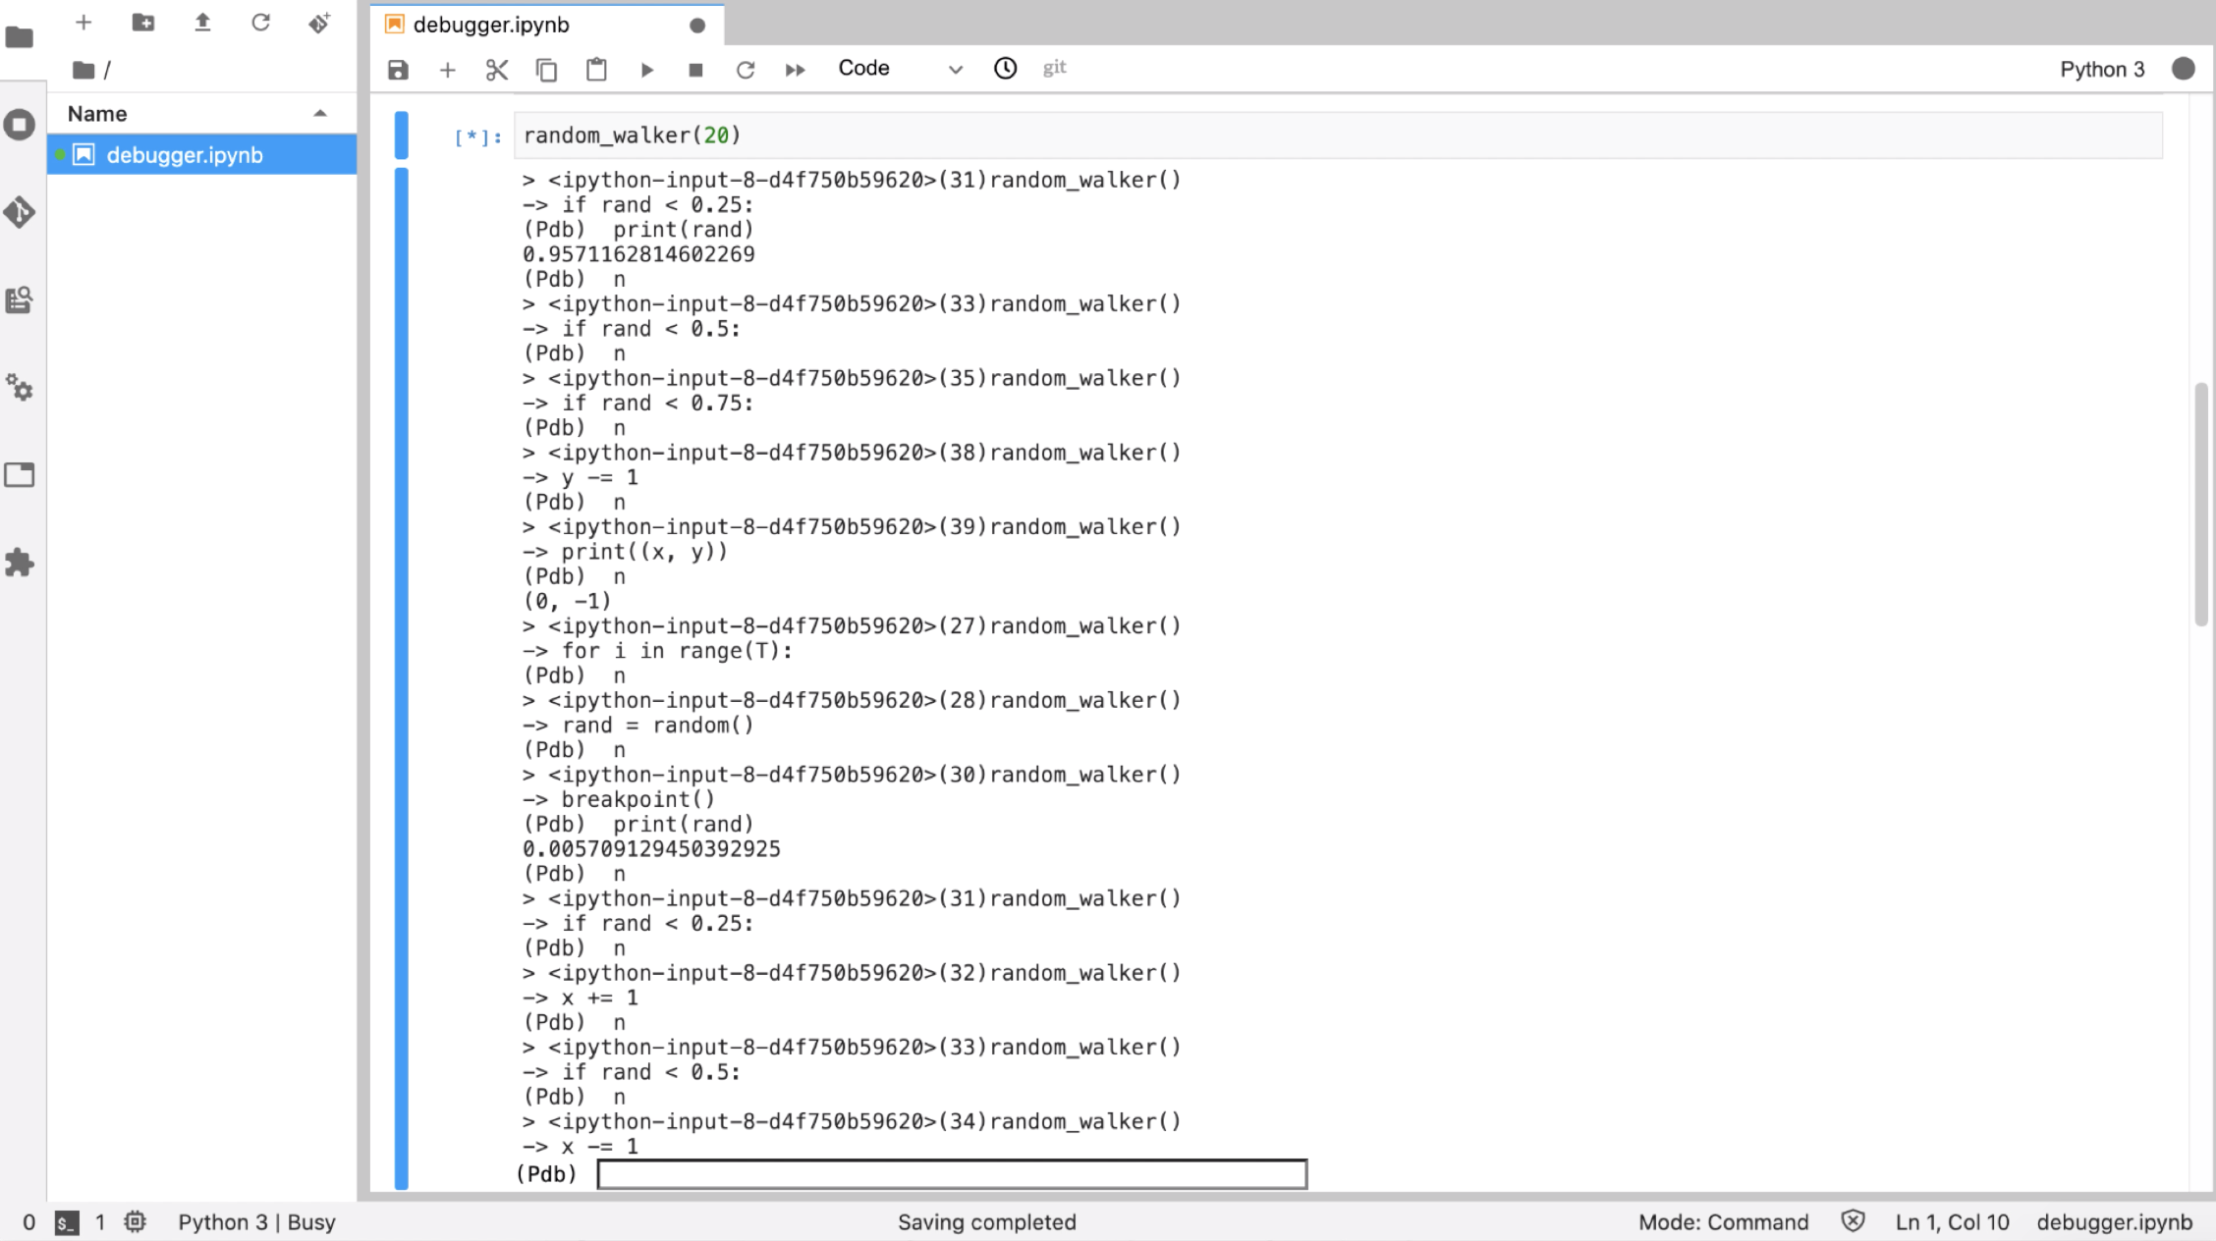Screen dimensions: 2216x1241
Task: Select debugger.ipynb in the file browser
Action: pyautogui.click(x=185, y=155)
